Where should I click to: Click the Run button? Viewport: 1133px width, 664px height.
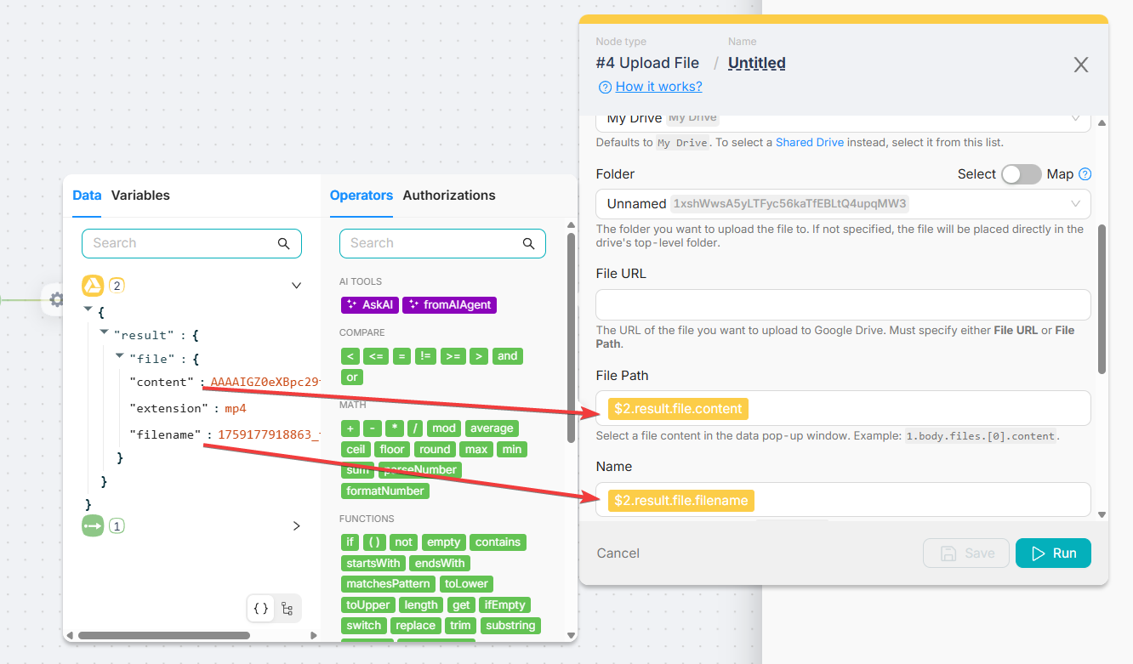[x=1053, y=553]
